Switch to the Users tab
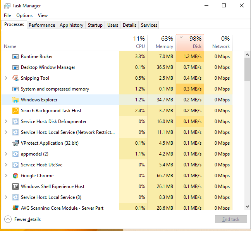Viewport: 251px width, 231px height. (x=113, y=25)
